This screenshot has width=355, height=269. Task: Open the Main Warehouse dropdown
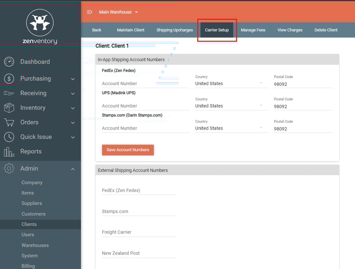coord(118,12)
